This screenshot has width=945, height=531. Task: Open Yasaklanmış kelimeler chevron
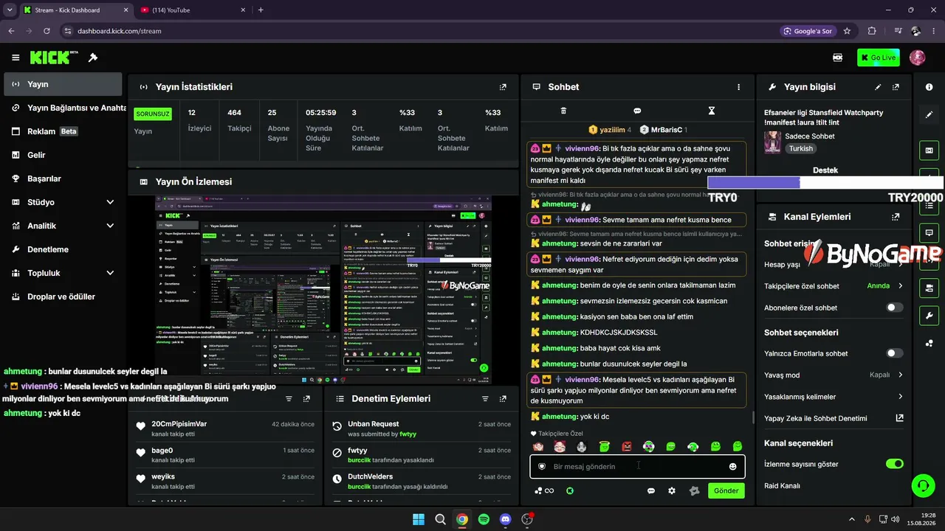point(901,397)
